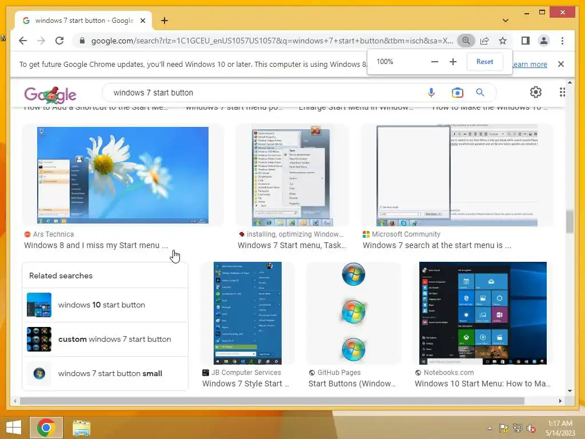Search by image with camera icon

click(x=458, y=93)
